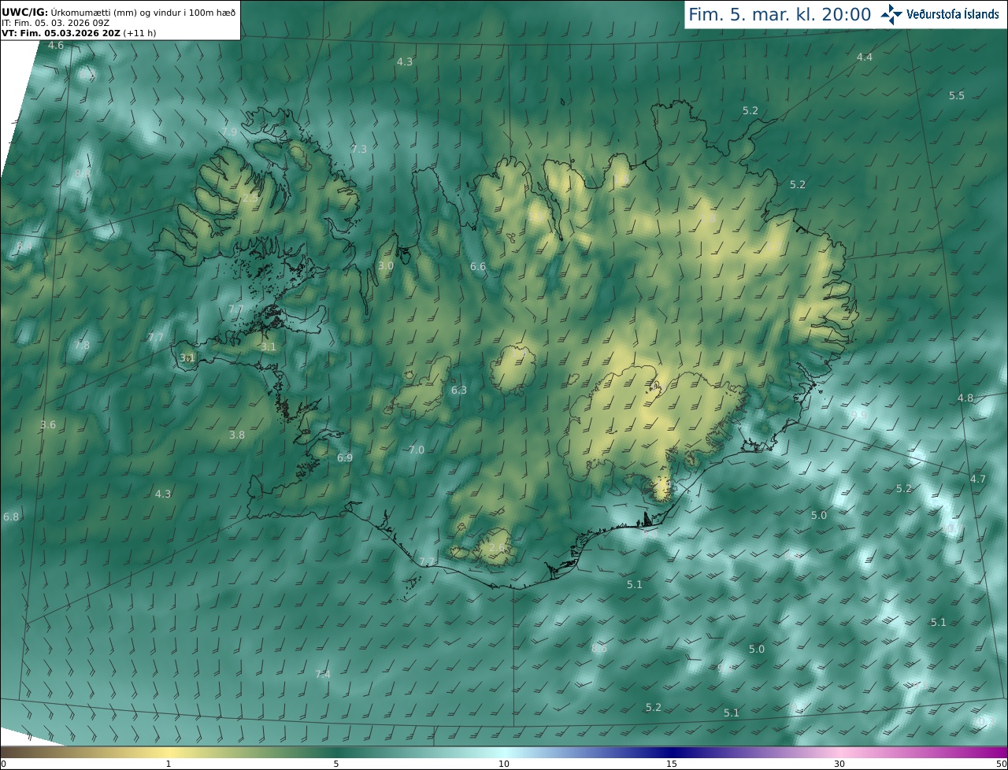The height and width of the screenshot is (770, 1008).
Task: Click the '4.4' value on the map
Action: [865, 57]
